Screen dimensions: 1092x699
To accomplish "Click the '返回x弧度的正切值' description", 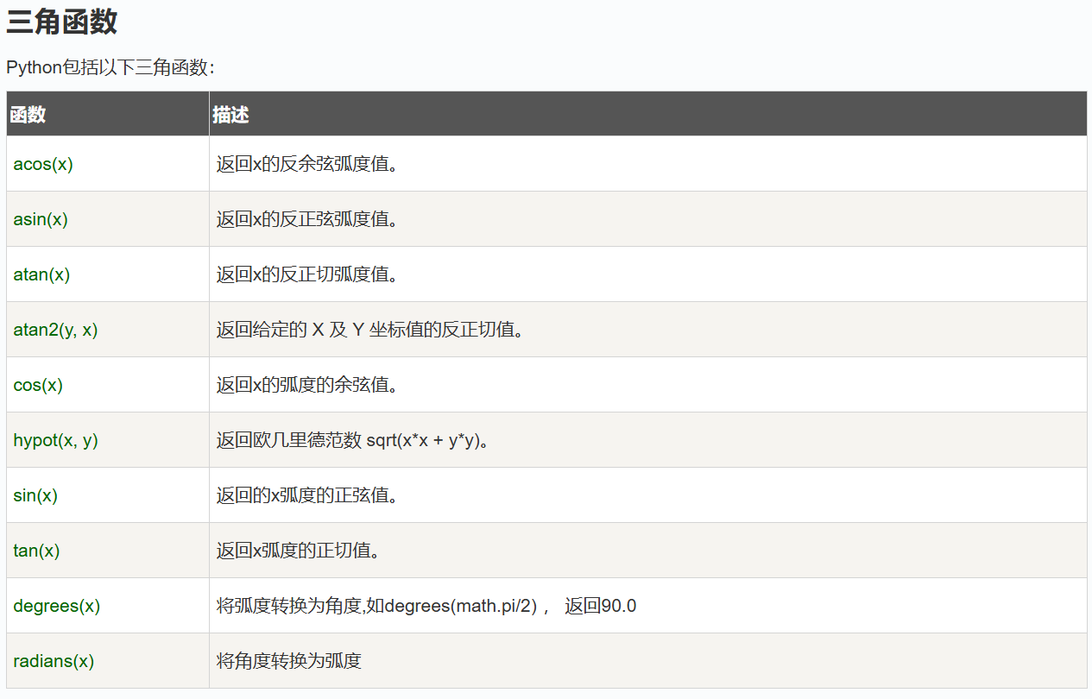I will (298, 551).
